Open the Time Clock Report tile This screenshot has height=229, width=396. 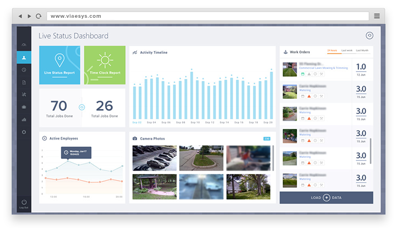(105, 66)
